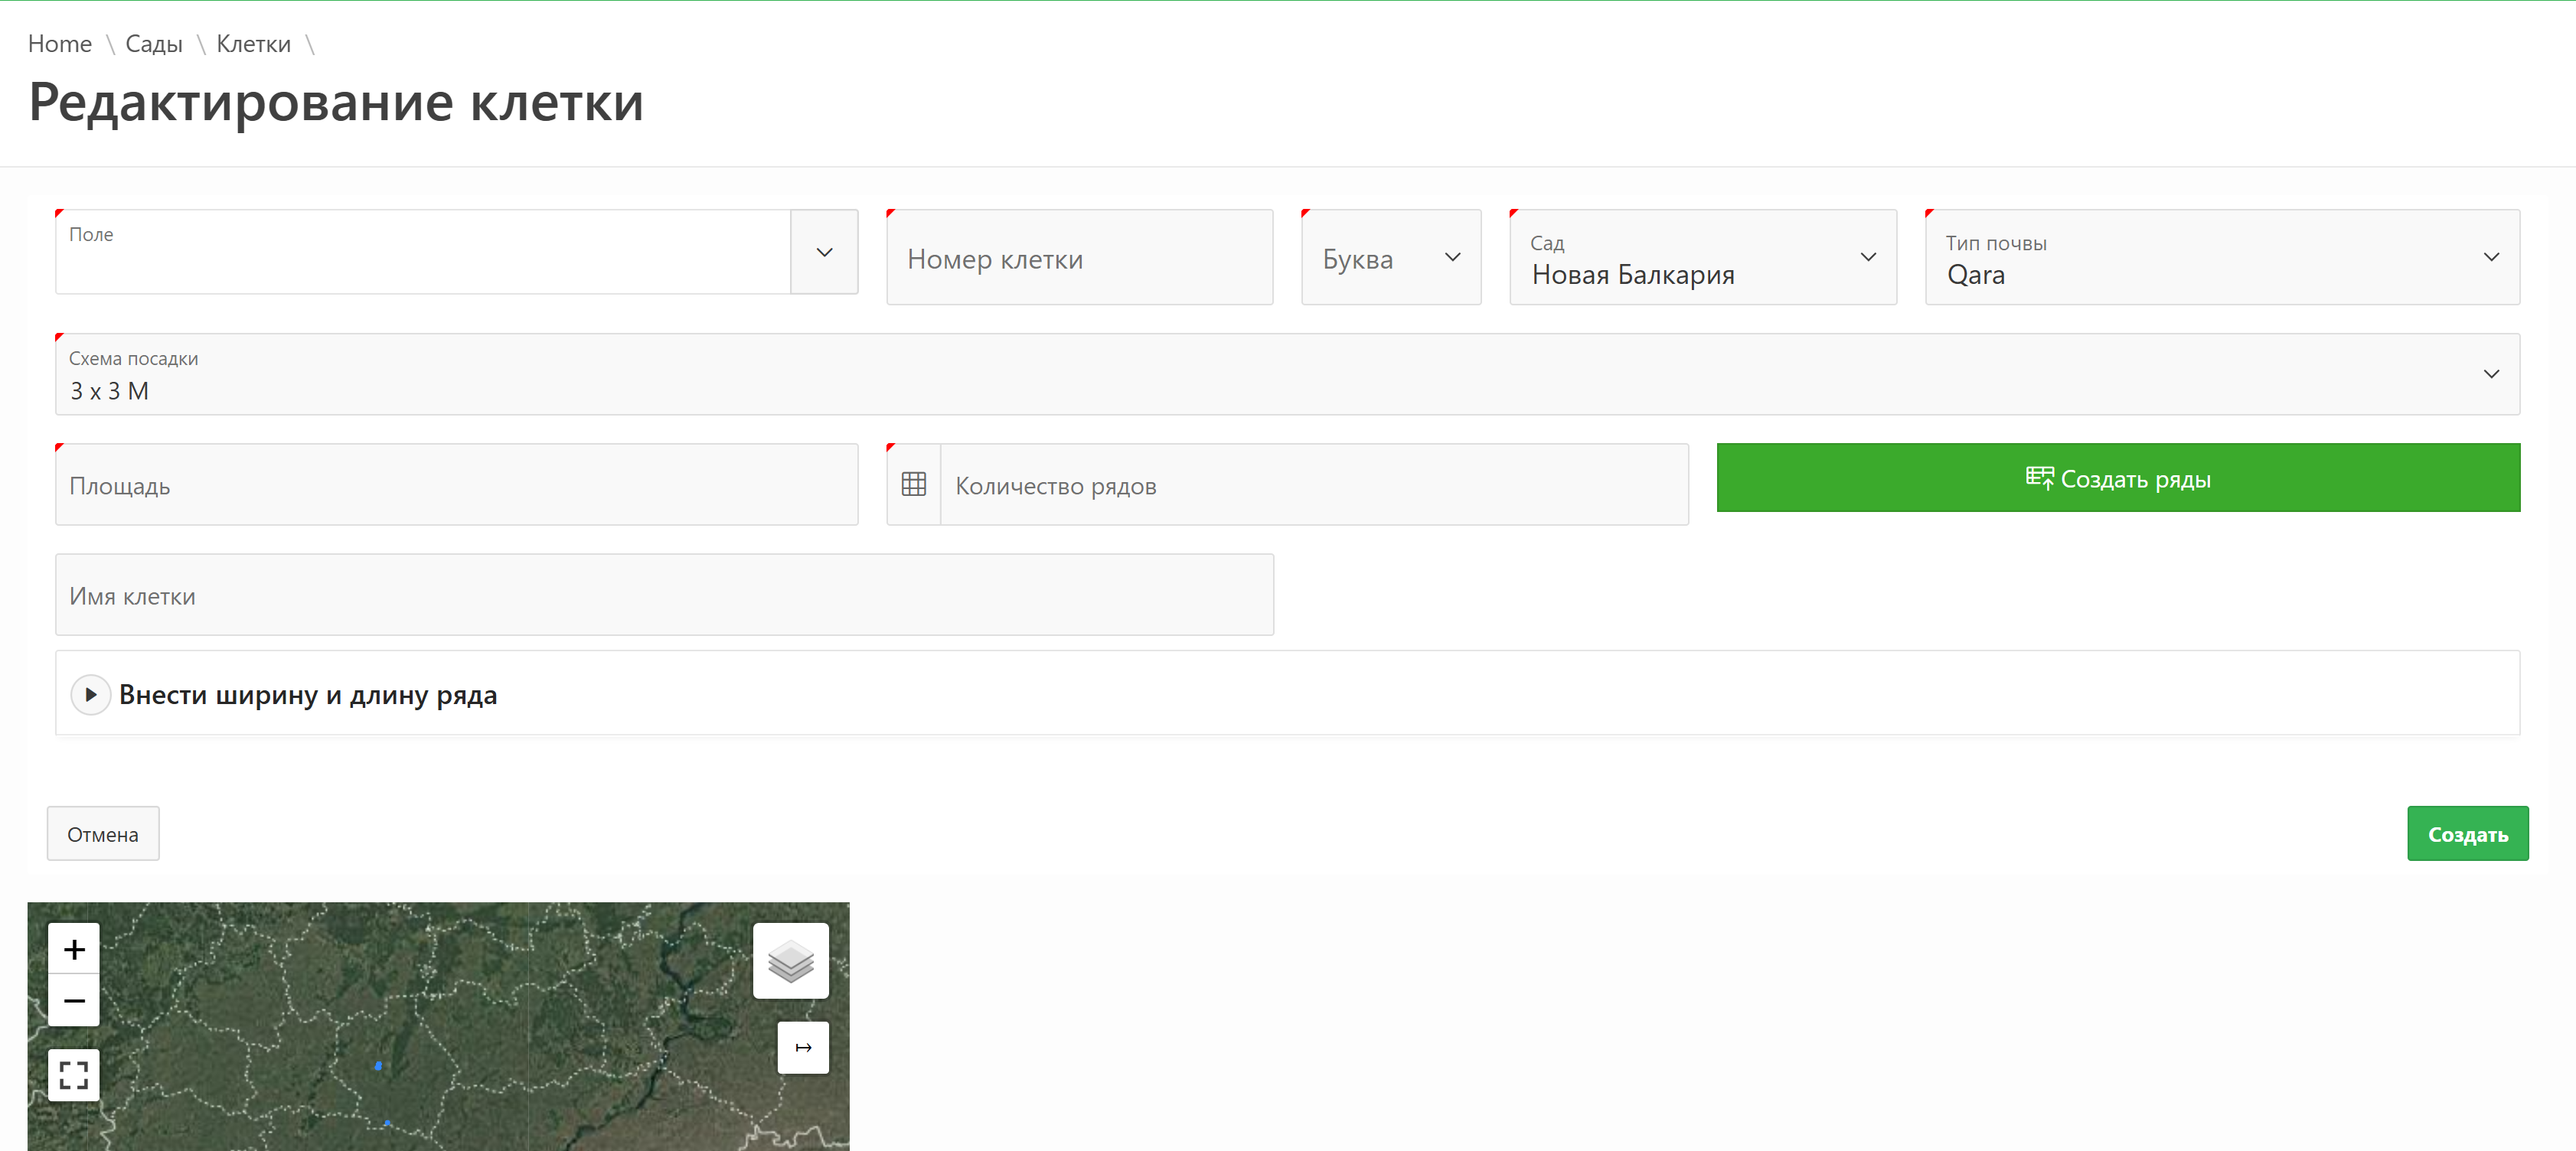Focus the Номер клетки field
Viewport: 2576px width, 1151px height.
[x=1079, y=258]
